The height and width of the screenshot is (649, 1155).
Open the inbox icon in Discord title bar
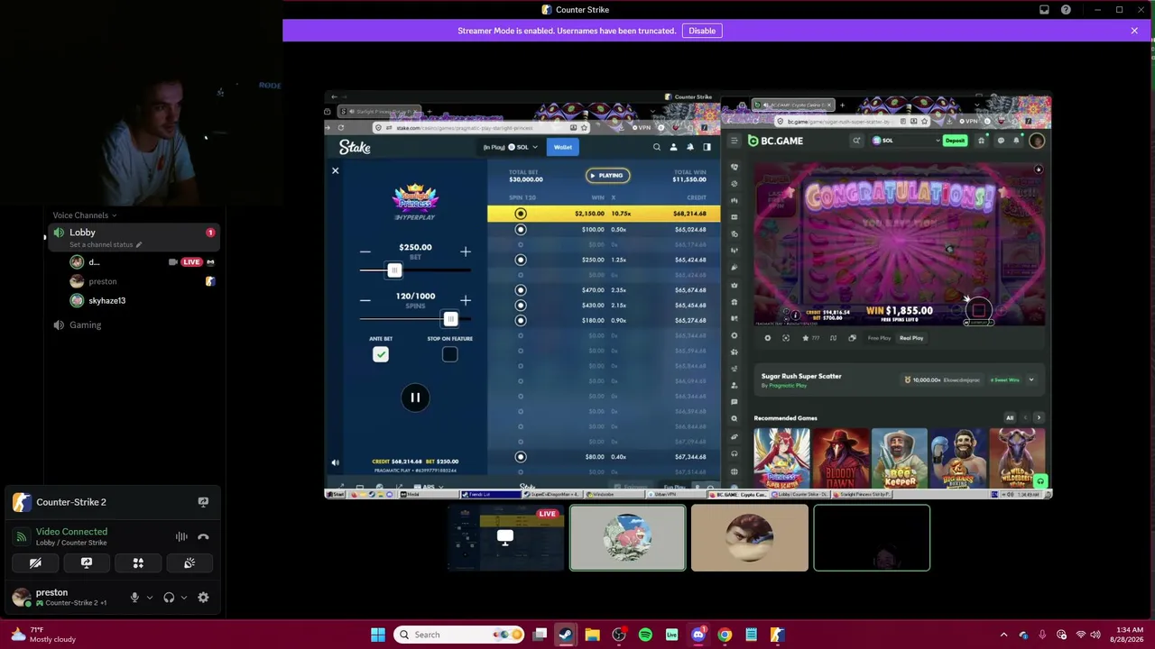(1044, 10)
